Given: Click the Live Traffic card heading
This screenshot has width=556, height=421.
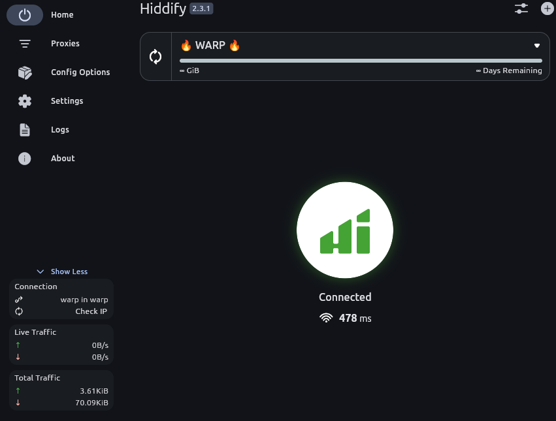Looking at the screenshot, I should [x=35, y=332].
